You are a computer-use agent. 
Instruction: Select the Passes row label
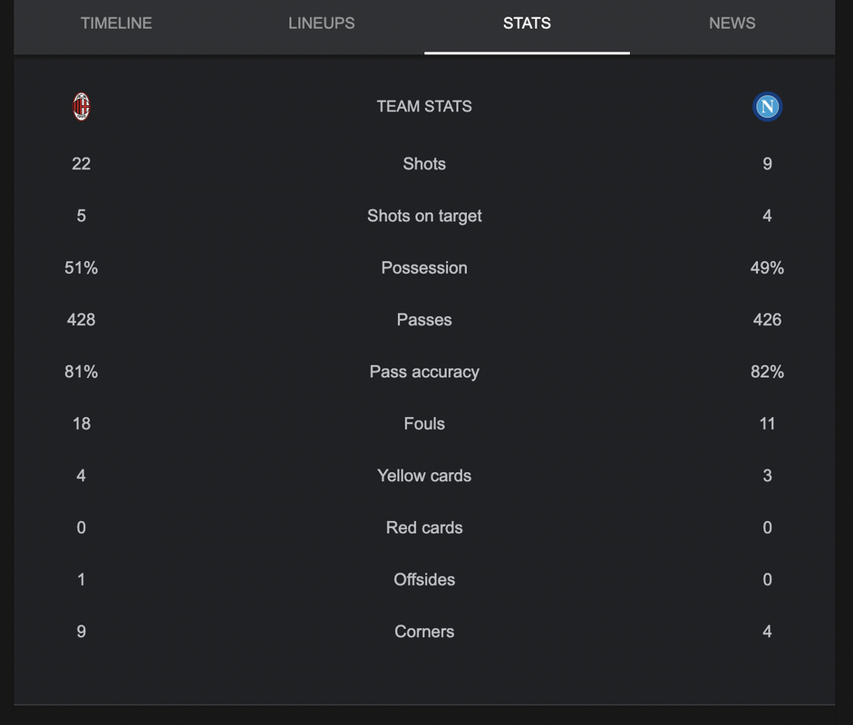(x=424, y=320)
